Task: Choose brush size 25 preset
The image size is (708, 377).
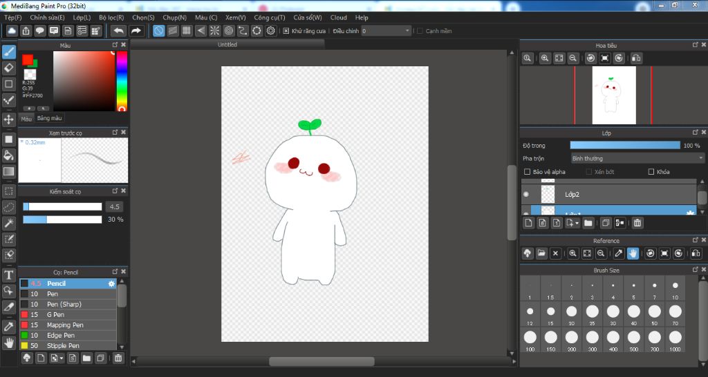Action: (592, 314)
